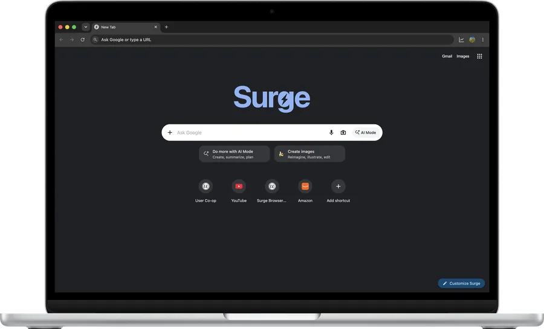Open the Gmail link

[447, 56]
